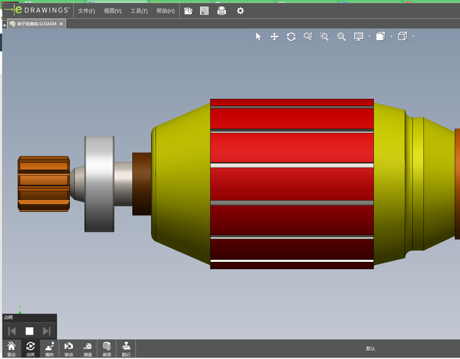The height and width of the screenshot is (359, 460).
Task: Click the Open file folder icon
Action: pos(188,11)
